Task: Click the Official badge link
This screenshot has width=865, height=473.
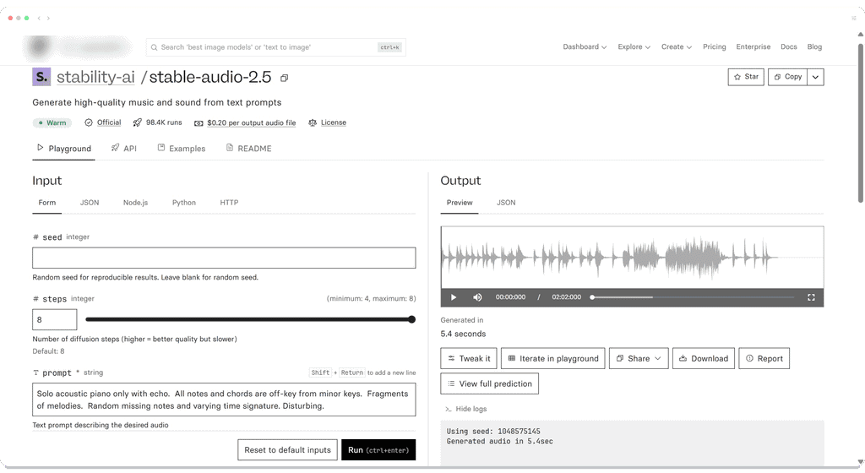Action: coord(109,122)
